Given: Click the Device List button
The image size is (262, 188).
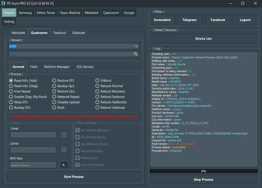Looking at the screenshot, I should coord(204,38).
